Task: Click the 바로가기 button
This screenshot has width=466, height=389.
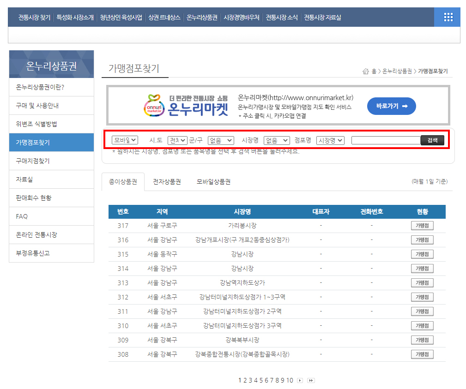Action: pyautogui.click(x=391, y=106)
